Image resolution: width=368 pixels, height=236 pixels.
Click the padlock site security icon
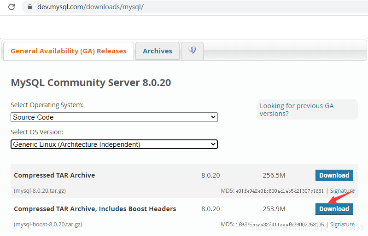coord(30,7)
